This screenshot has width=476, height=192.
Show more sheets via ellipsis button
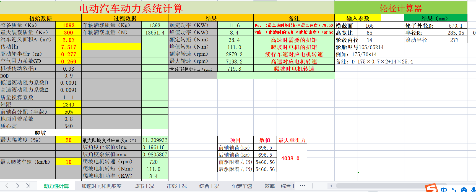[x=303, y=186]
